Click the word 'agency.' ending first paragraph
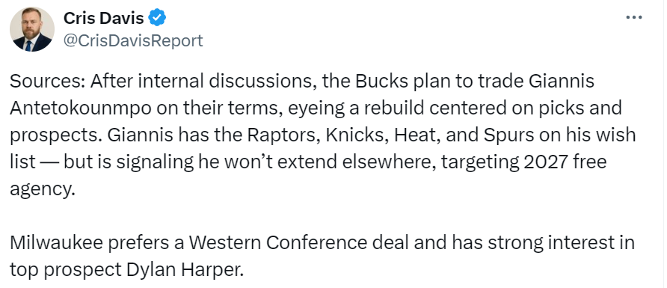The image size is (667, 288). click(x=42, y=190)
